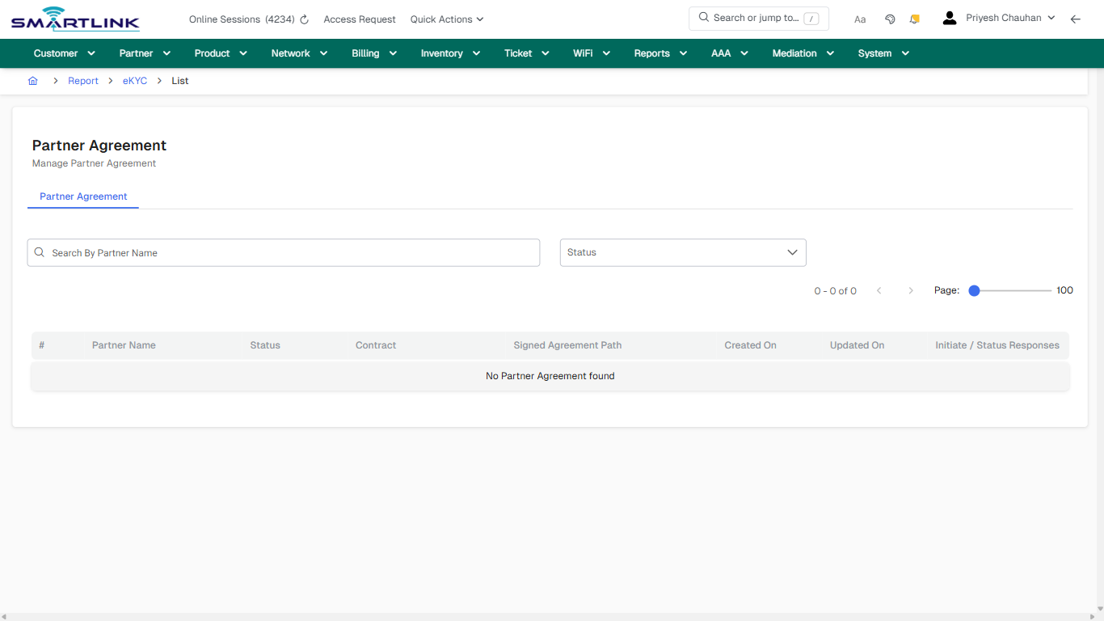The image size is (1104, 621).
Task: Click the back arrow in the header
Action: 1076,19
